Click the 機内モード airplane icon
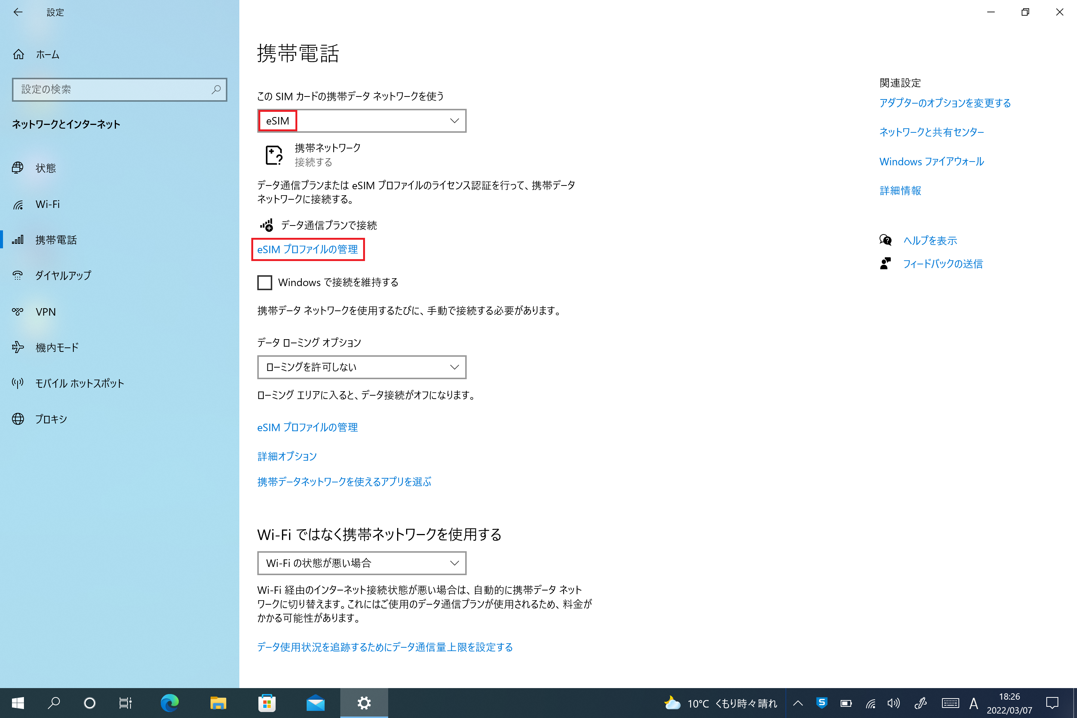The width and height of the screenshot is (1077, 718). pos(18,347)
